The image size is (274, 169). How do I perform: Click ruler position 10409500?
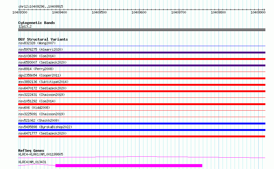point(99,12)
